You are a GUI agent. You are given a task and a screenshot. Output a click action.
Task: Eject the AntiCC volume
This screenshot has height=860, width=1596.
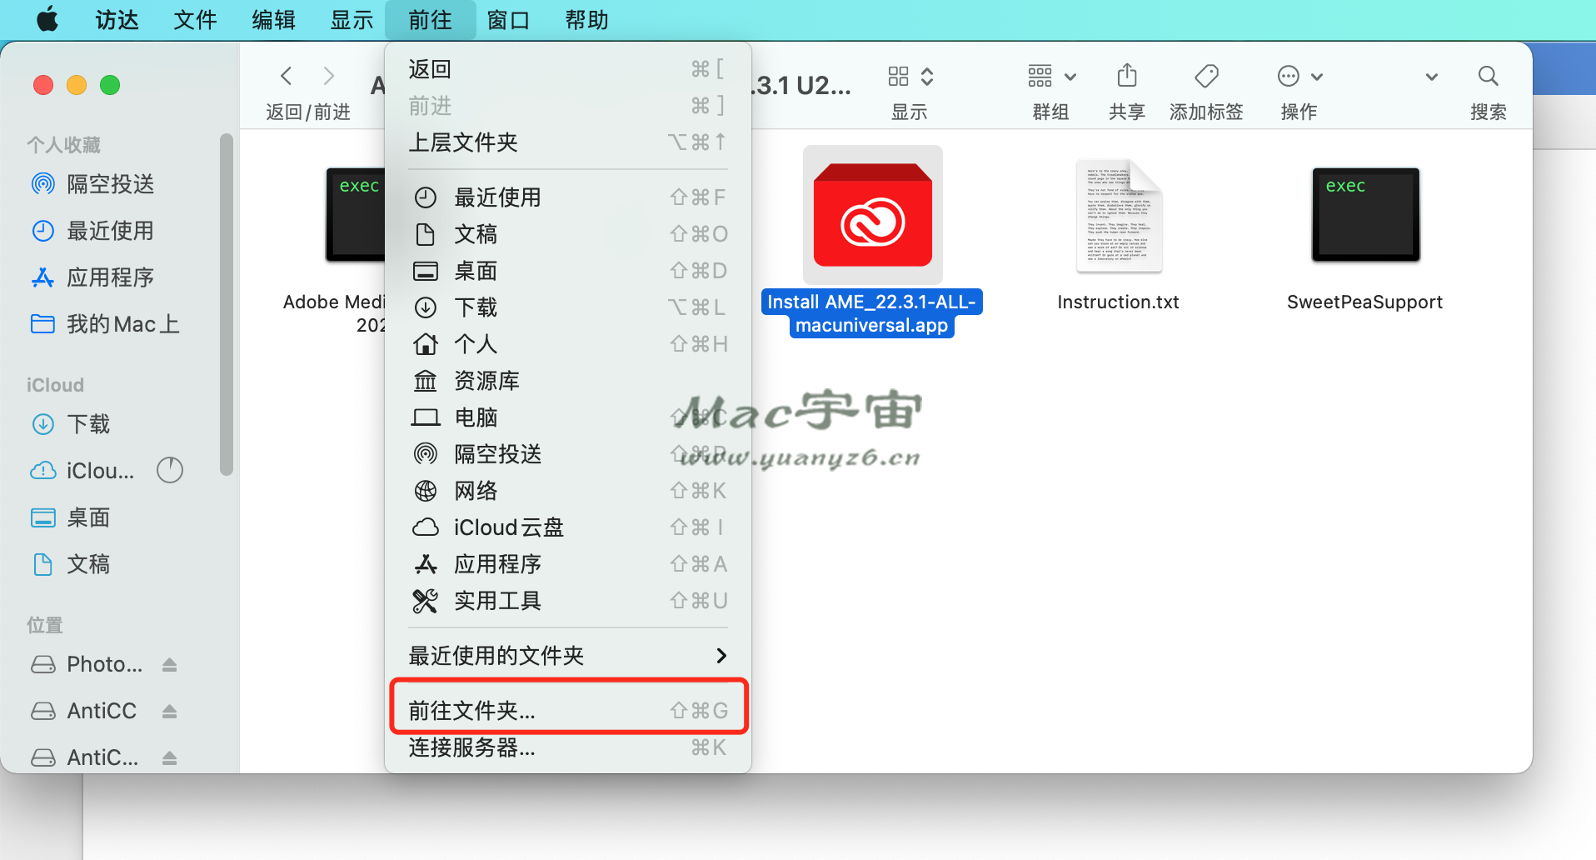tap(170, 711)
